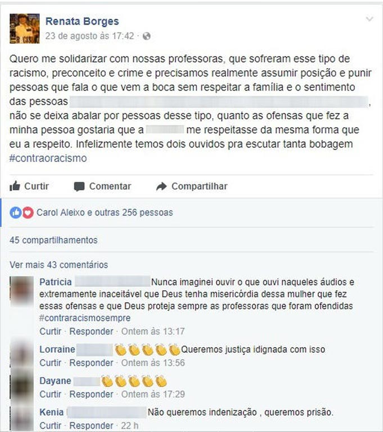The width and height of the screenshot is (383, 432).
Task: Click the speech bubble Comentar icon
Action: [79, 187]
